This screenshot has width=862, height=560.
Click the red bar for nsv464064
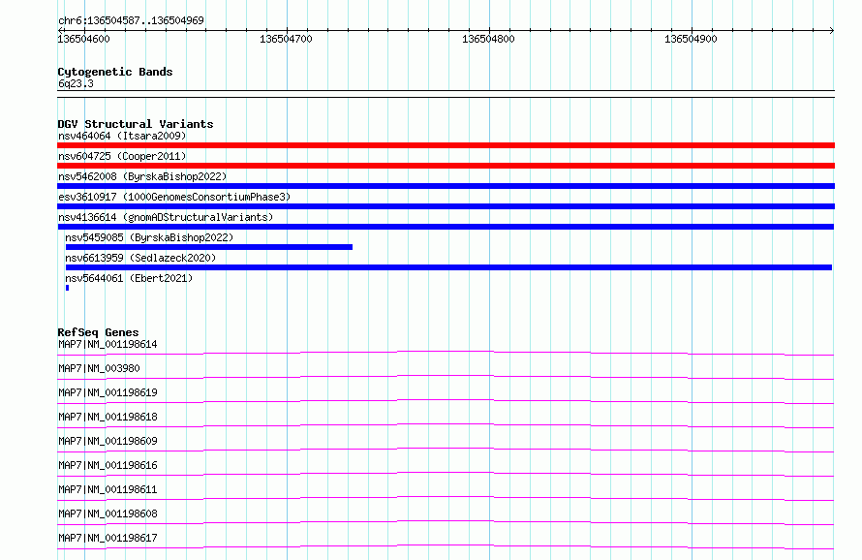[x=446, y=145]
